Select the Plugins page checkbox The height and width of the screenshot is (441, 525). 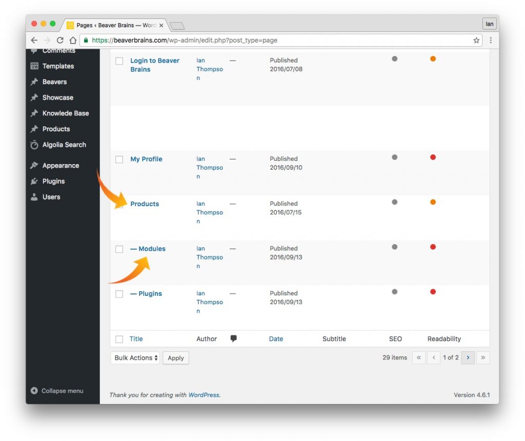click(x=119, y=294)
